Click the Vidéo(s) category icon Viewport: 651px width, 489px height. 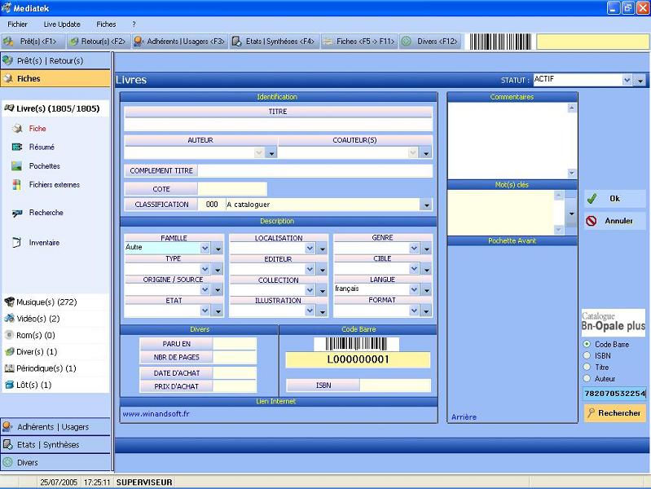pyautogui.click(x=9, y=319)
